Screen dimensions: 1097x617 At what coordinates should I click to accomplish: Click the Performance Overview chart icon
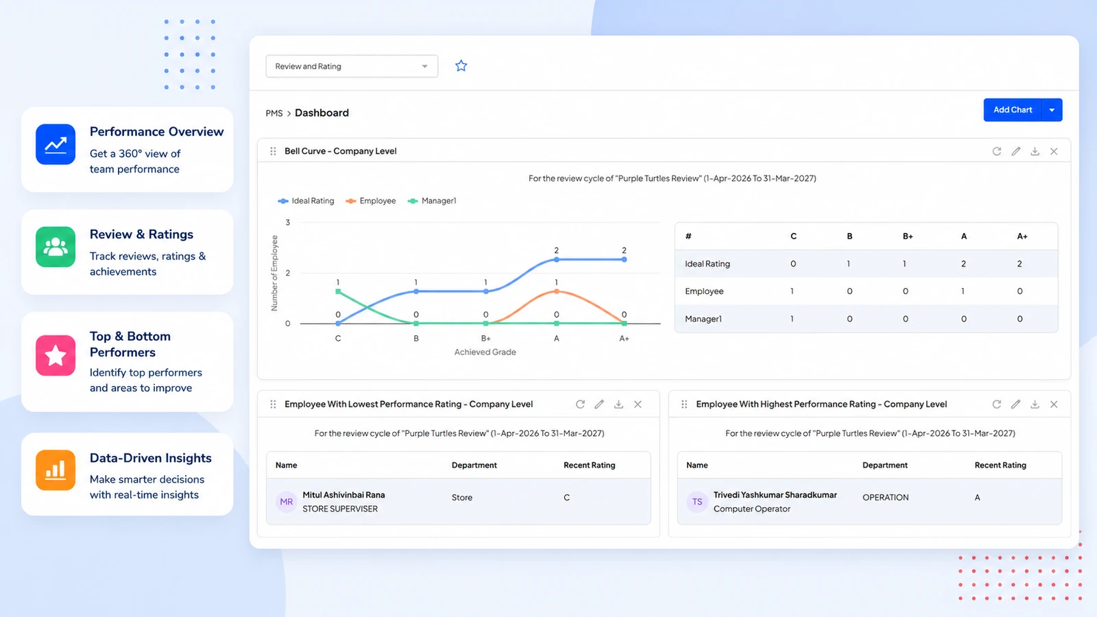coord(56,144)
